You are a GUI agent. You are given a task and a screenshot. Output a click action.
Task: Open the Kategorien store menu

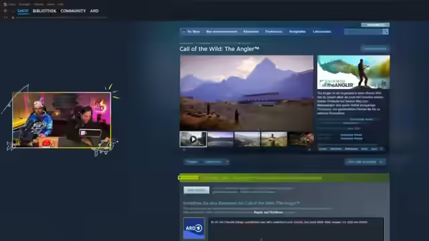tap(251, 31)
